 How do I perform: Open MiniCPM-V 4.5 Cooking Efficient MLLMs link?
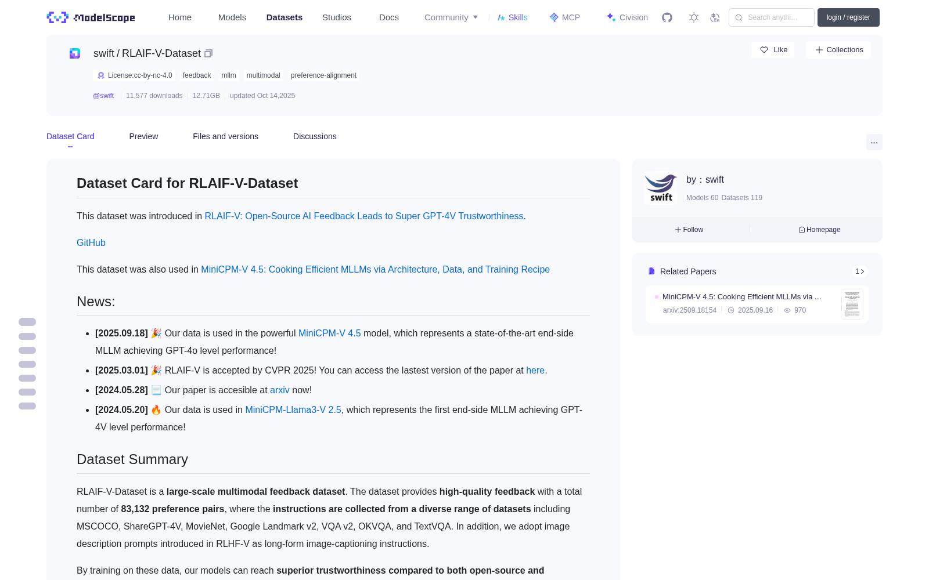[375, 269]
